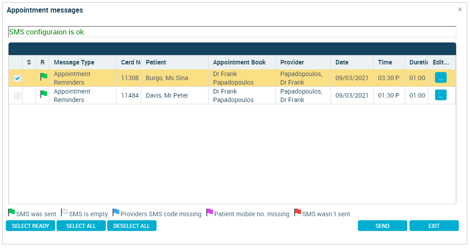Exit the Appointment messages dialog
Screen dimensions: 470x248
(x=434, y=226)
